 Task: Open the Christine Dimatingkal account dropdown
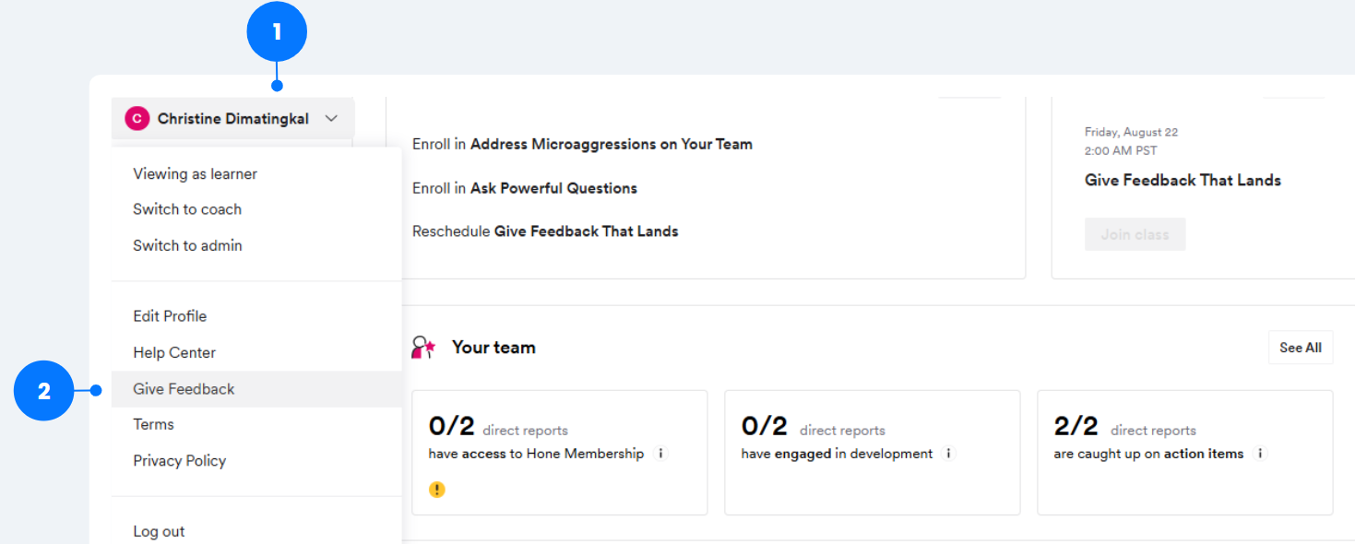232,119
